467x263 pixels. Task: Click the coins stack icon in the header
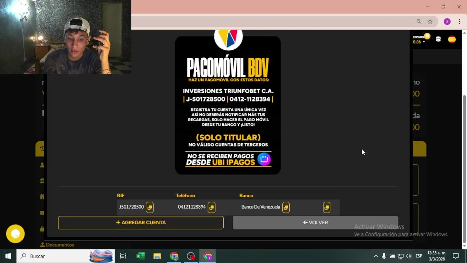pyautogui.click(x=438, y=39)
